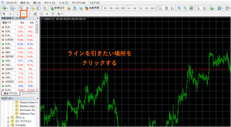Screen dimensions: 231x127
Task: Switch timeframe to M15
Action: click(117, 8)
